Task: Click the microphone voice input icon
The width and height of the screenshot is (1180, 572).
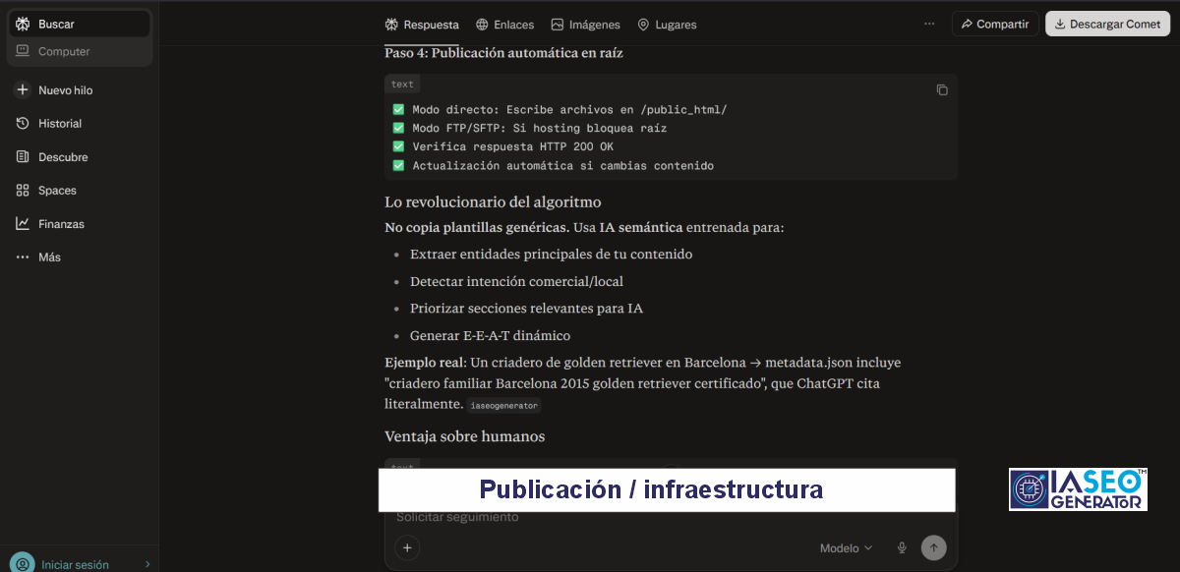Action: 901,548
